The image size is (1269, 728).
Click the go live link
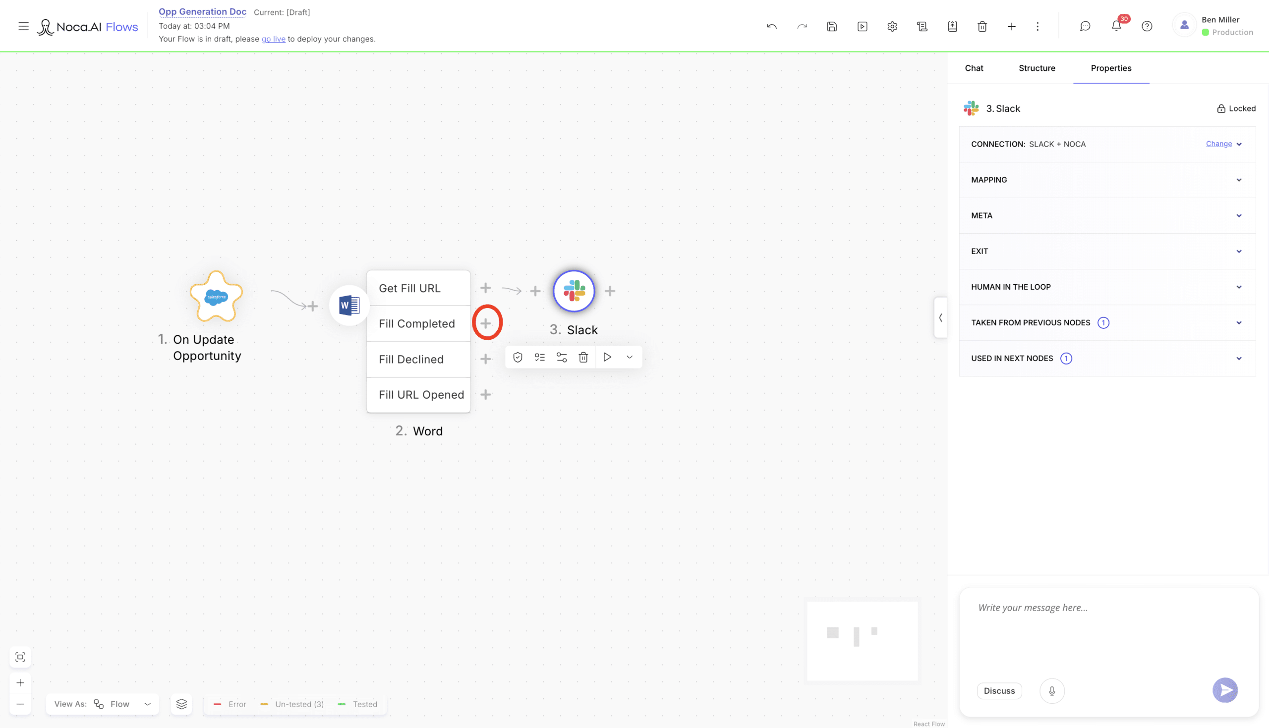point(273,39)
